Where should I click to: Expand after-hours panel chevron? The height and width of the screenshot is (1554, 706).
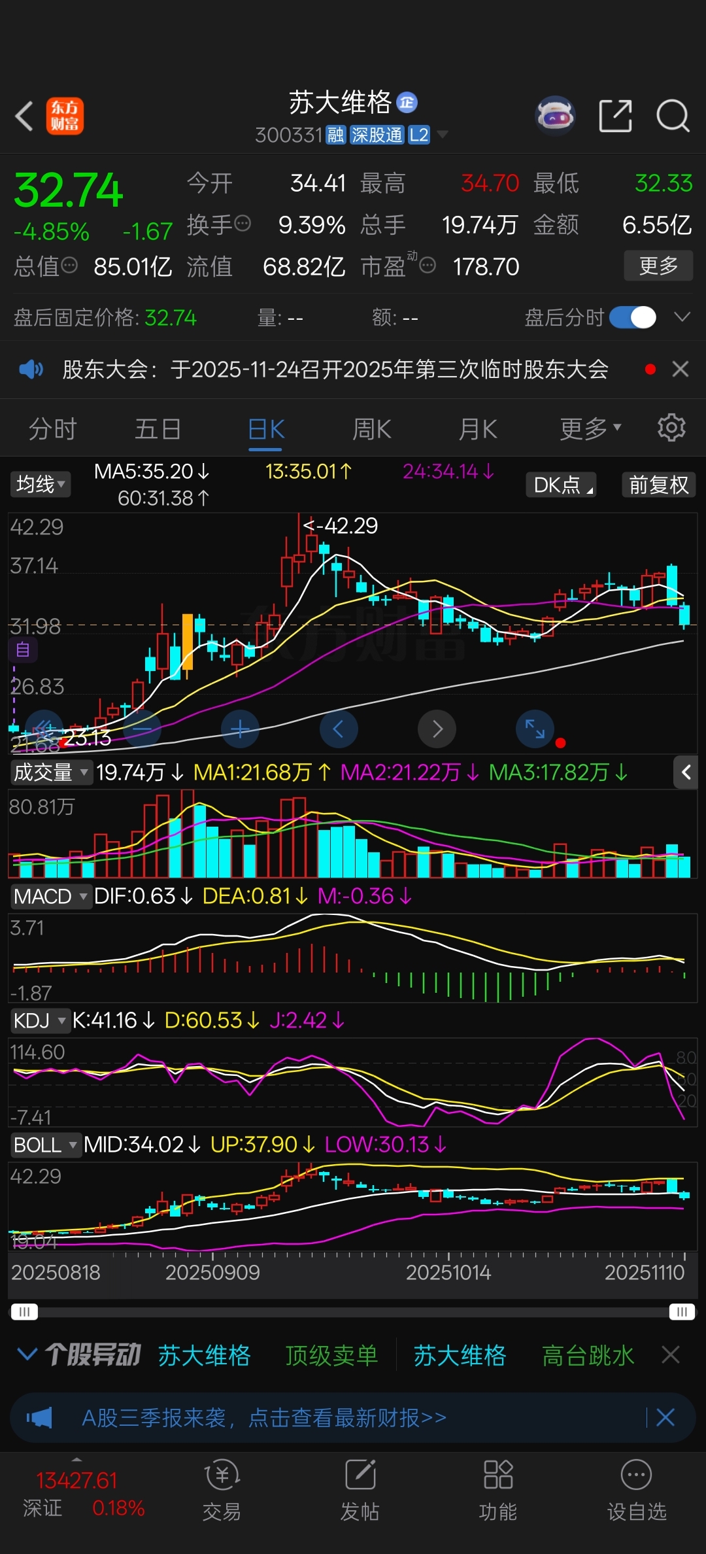coord(682,318)
